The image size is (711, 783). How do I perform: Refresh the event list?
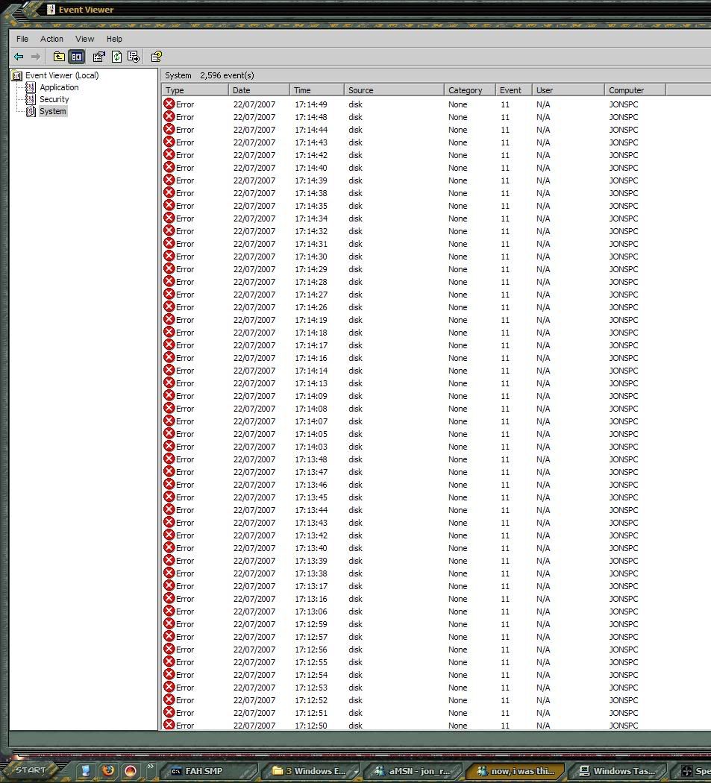(x=116, y=56)
